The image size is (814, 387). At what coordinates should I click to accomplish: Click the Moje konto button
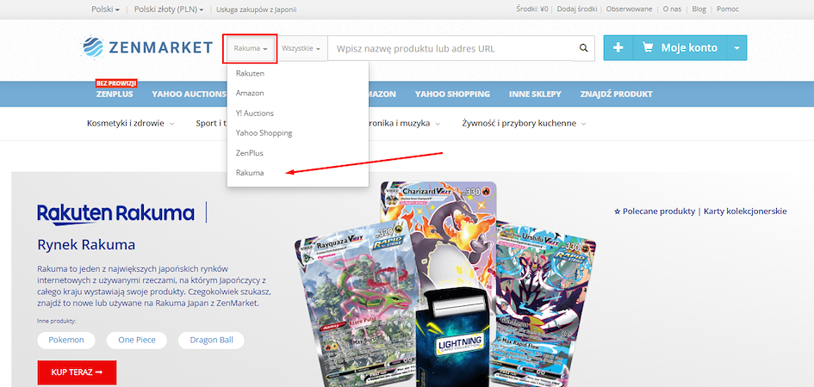coord(680,48)
